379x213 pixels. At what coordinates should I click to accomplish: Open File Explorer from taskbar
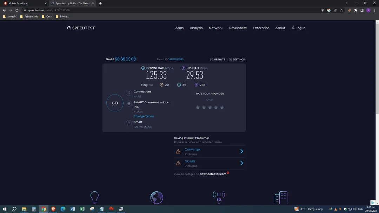24,209
